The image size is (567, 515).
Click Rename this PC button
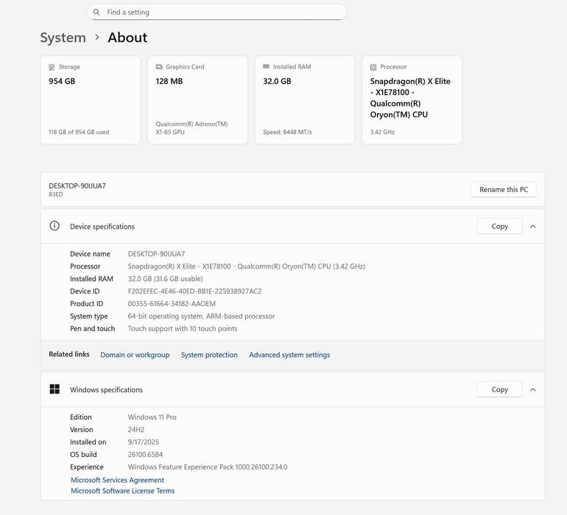pyautogui.click(x=504, y=190)
